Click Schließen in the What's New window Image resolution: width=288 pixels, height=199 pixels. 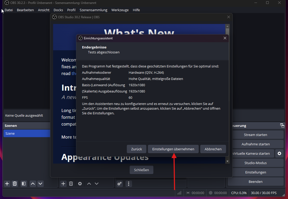(141, 170)
